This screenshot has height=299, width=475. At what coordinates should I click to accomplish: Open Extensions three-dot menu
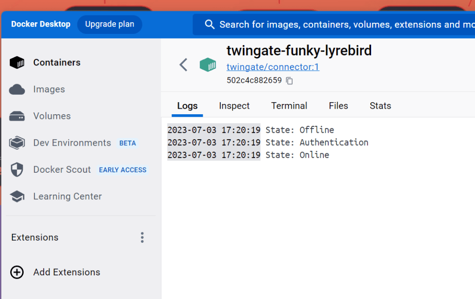point(142,237)
